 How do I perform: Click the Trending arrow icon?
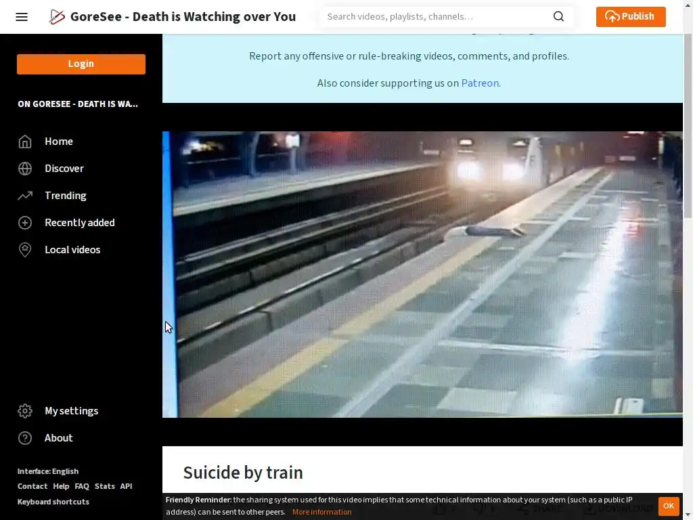tap(25, 196)
